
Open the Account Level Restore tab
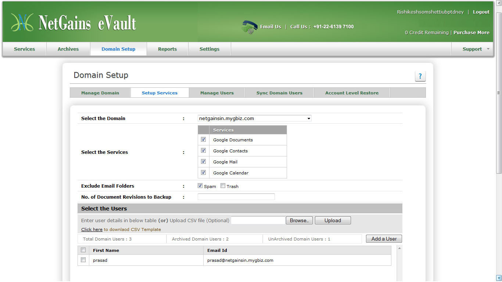coord(352,93)
